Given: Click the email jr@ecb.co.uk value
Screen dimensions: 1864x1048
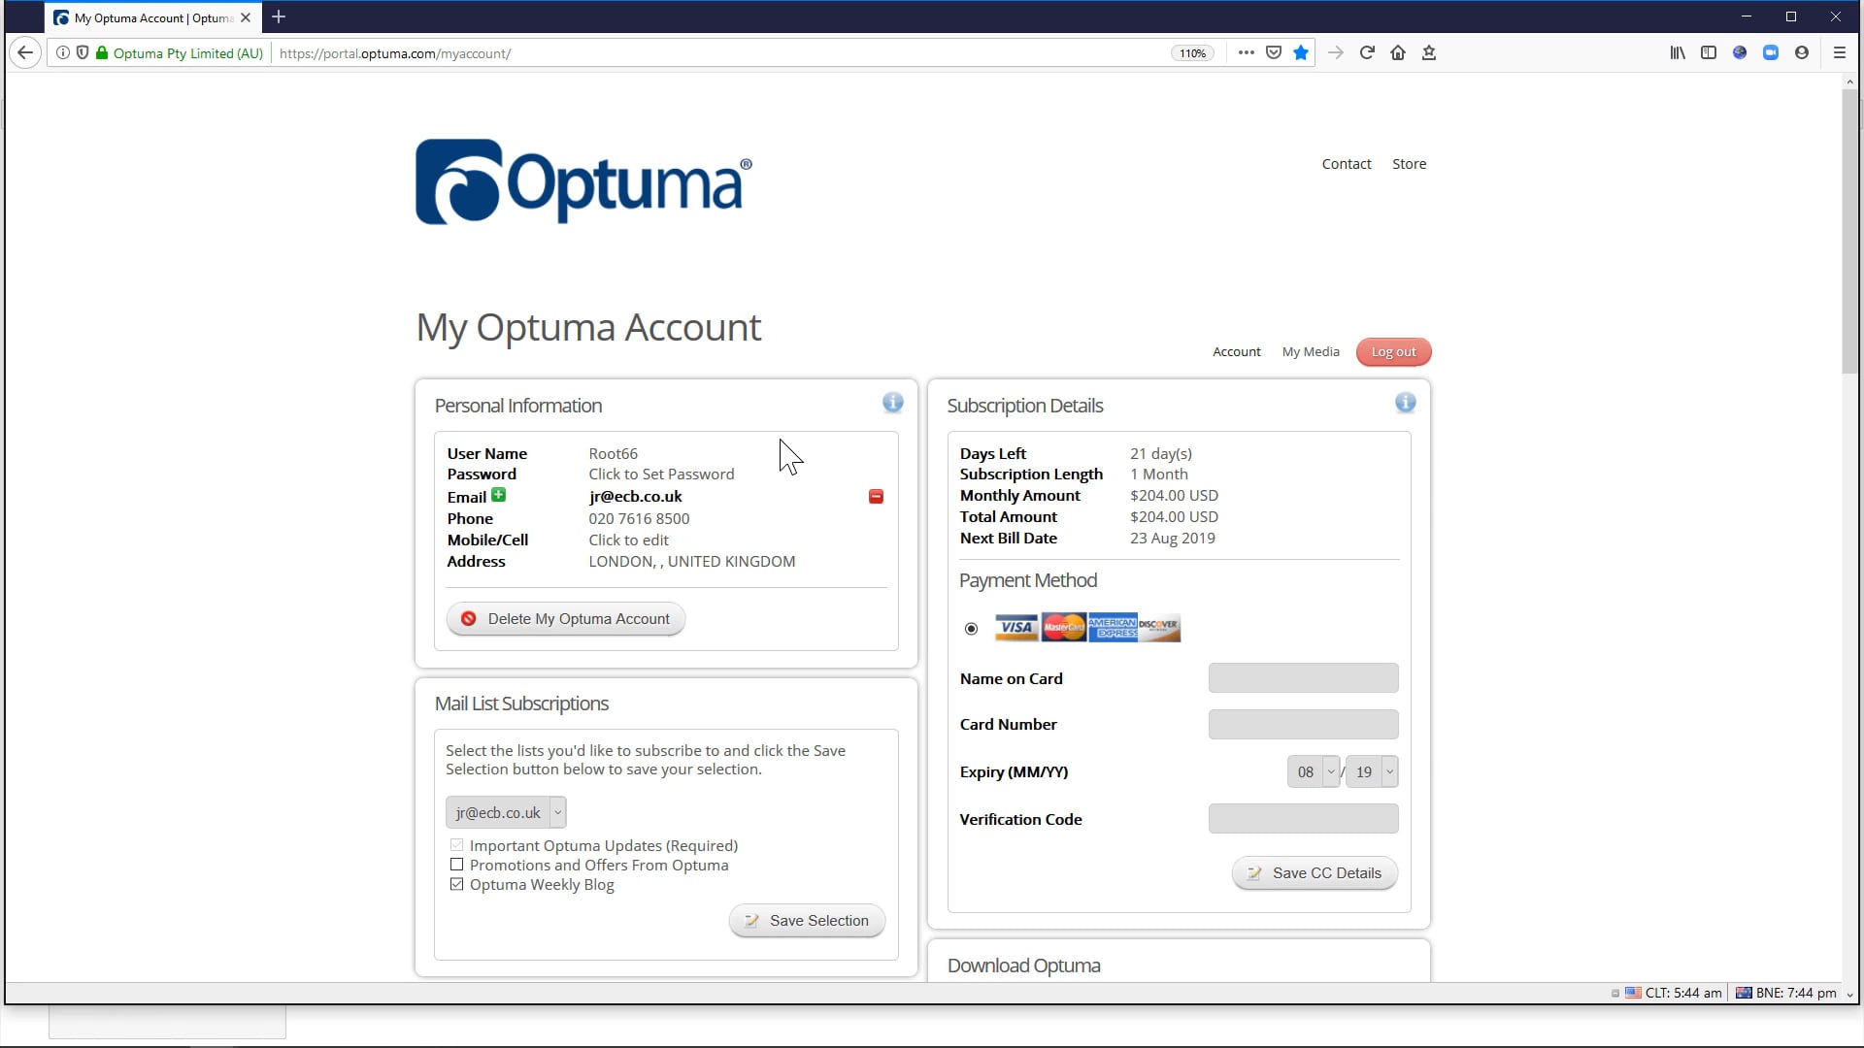Looking at the screenshot, I should point(635,496).
